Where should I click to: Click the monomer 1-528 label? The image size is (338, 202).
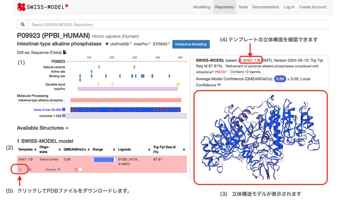click(x=50, y=116)
